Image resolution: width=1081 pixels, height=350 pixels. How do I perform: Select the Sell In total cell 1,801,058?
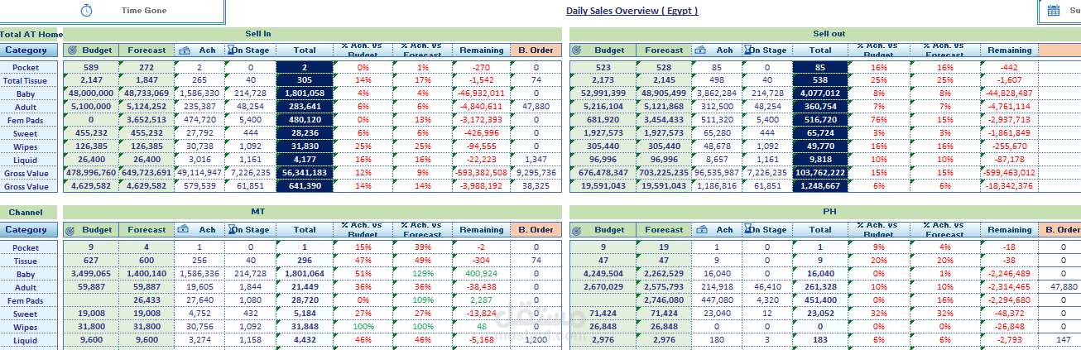click(x=305, y=94)
